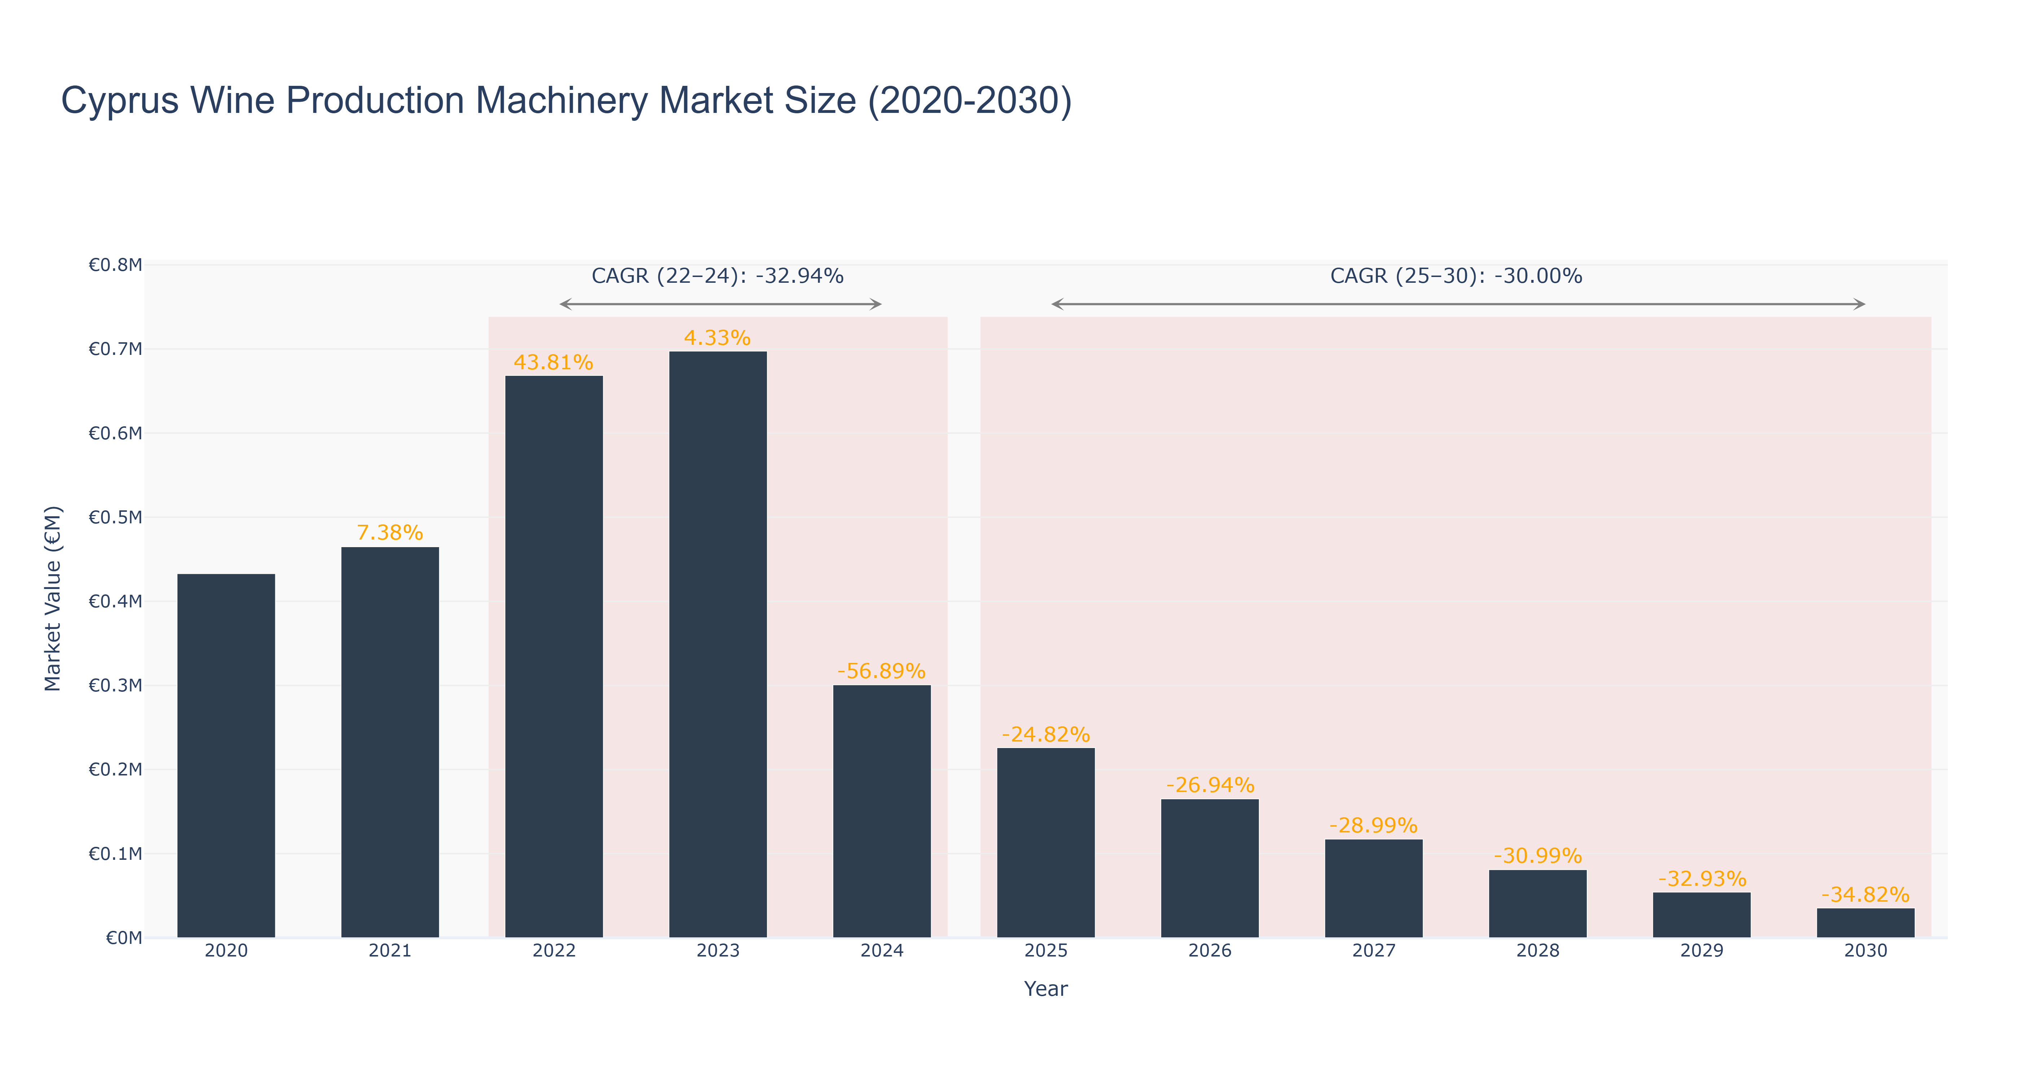Click the '2028' x-axis tick label
The height and width of the screenshot is (1082, 2020).
[x=1537, y=951]
